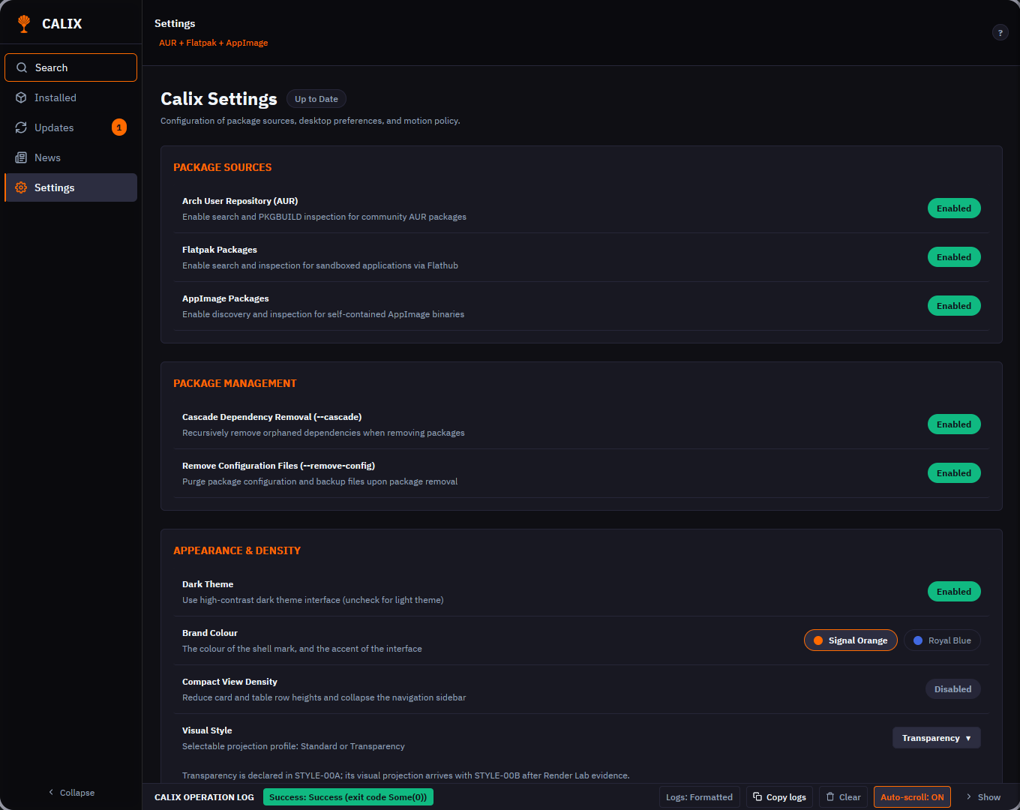Click the PACKAGE SOURCES heading
The width and height of the screenshot is (1020, 810).
223,167
